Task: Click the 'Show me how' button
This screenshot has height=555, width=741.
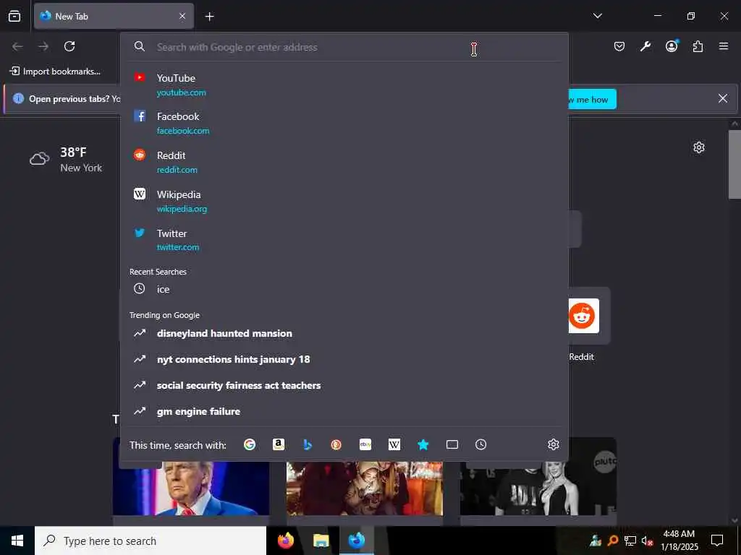Action: [x=592, y=99]
